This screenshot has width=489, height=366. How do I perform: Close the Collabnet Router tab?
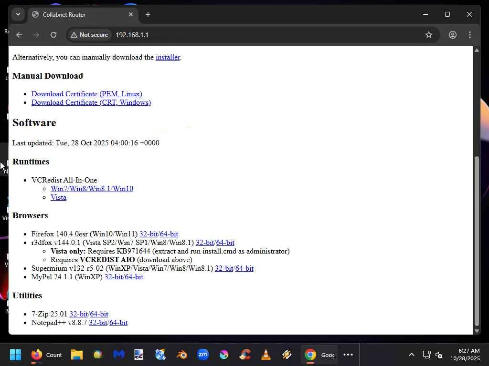[131, 14]
